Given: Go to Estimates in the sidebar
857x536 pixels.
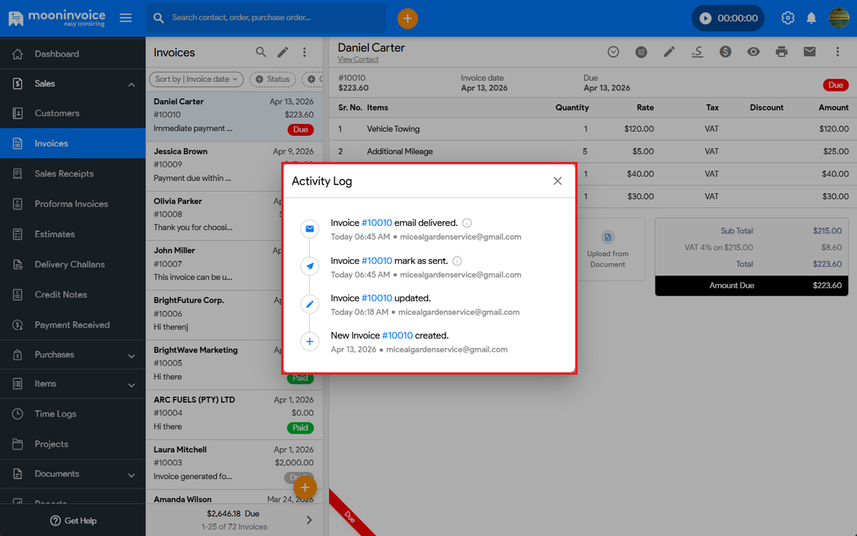Looking at the screenshot, I should pyautogui.click(x=55, y=234).
